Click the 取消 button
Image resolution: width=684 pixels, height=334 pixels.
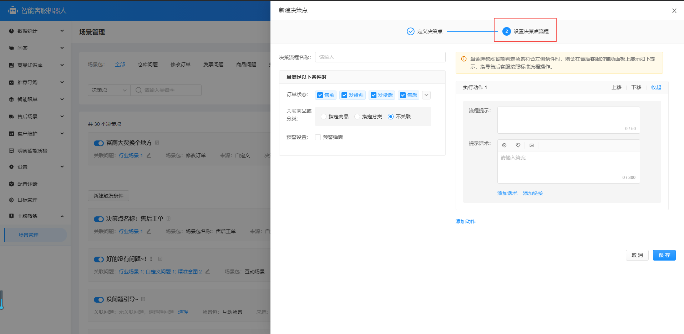pyautogui.click(x=637, y=255)
